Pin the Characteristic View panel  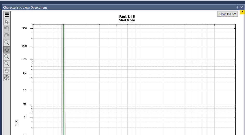tap(237, 8)
